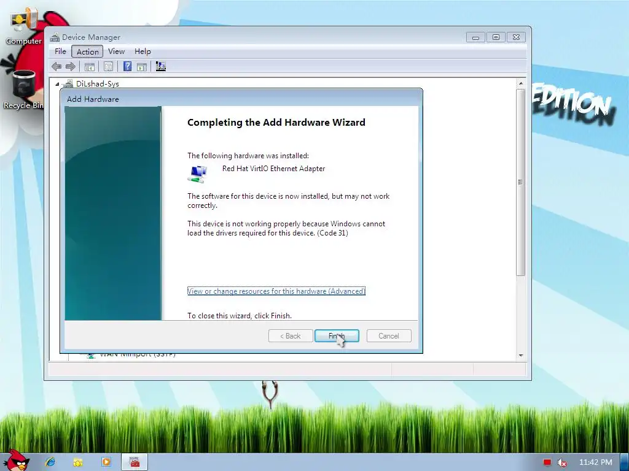The height and width of the screenshot is (471, 629).
Task: Select the Recycle Bin desktop icon
Action: click(24, 83)
